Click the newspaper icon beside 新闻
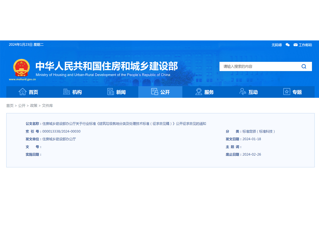 110,92
